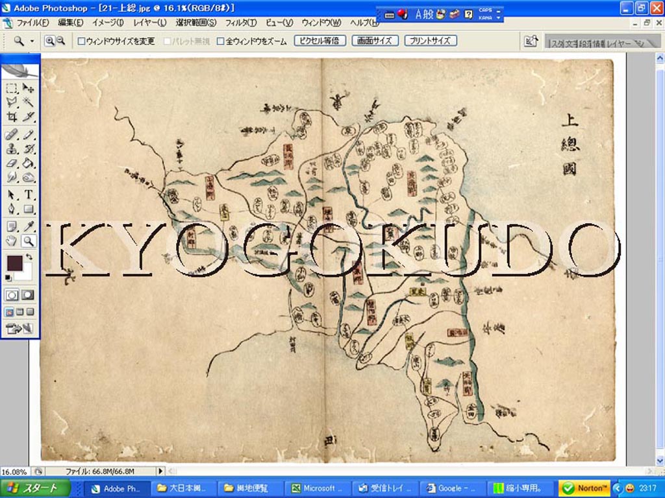Enable 全ウィンドウをズーム checkbox

[x=221, y=41]
